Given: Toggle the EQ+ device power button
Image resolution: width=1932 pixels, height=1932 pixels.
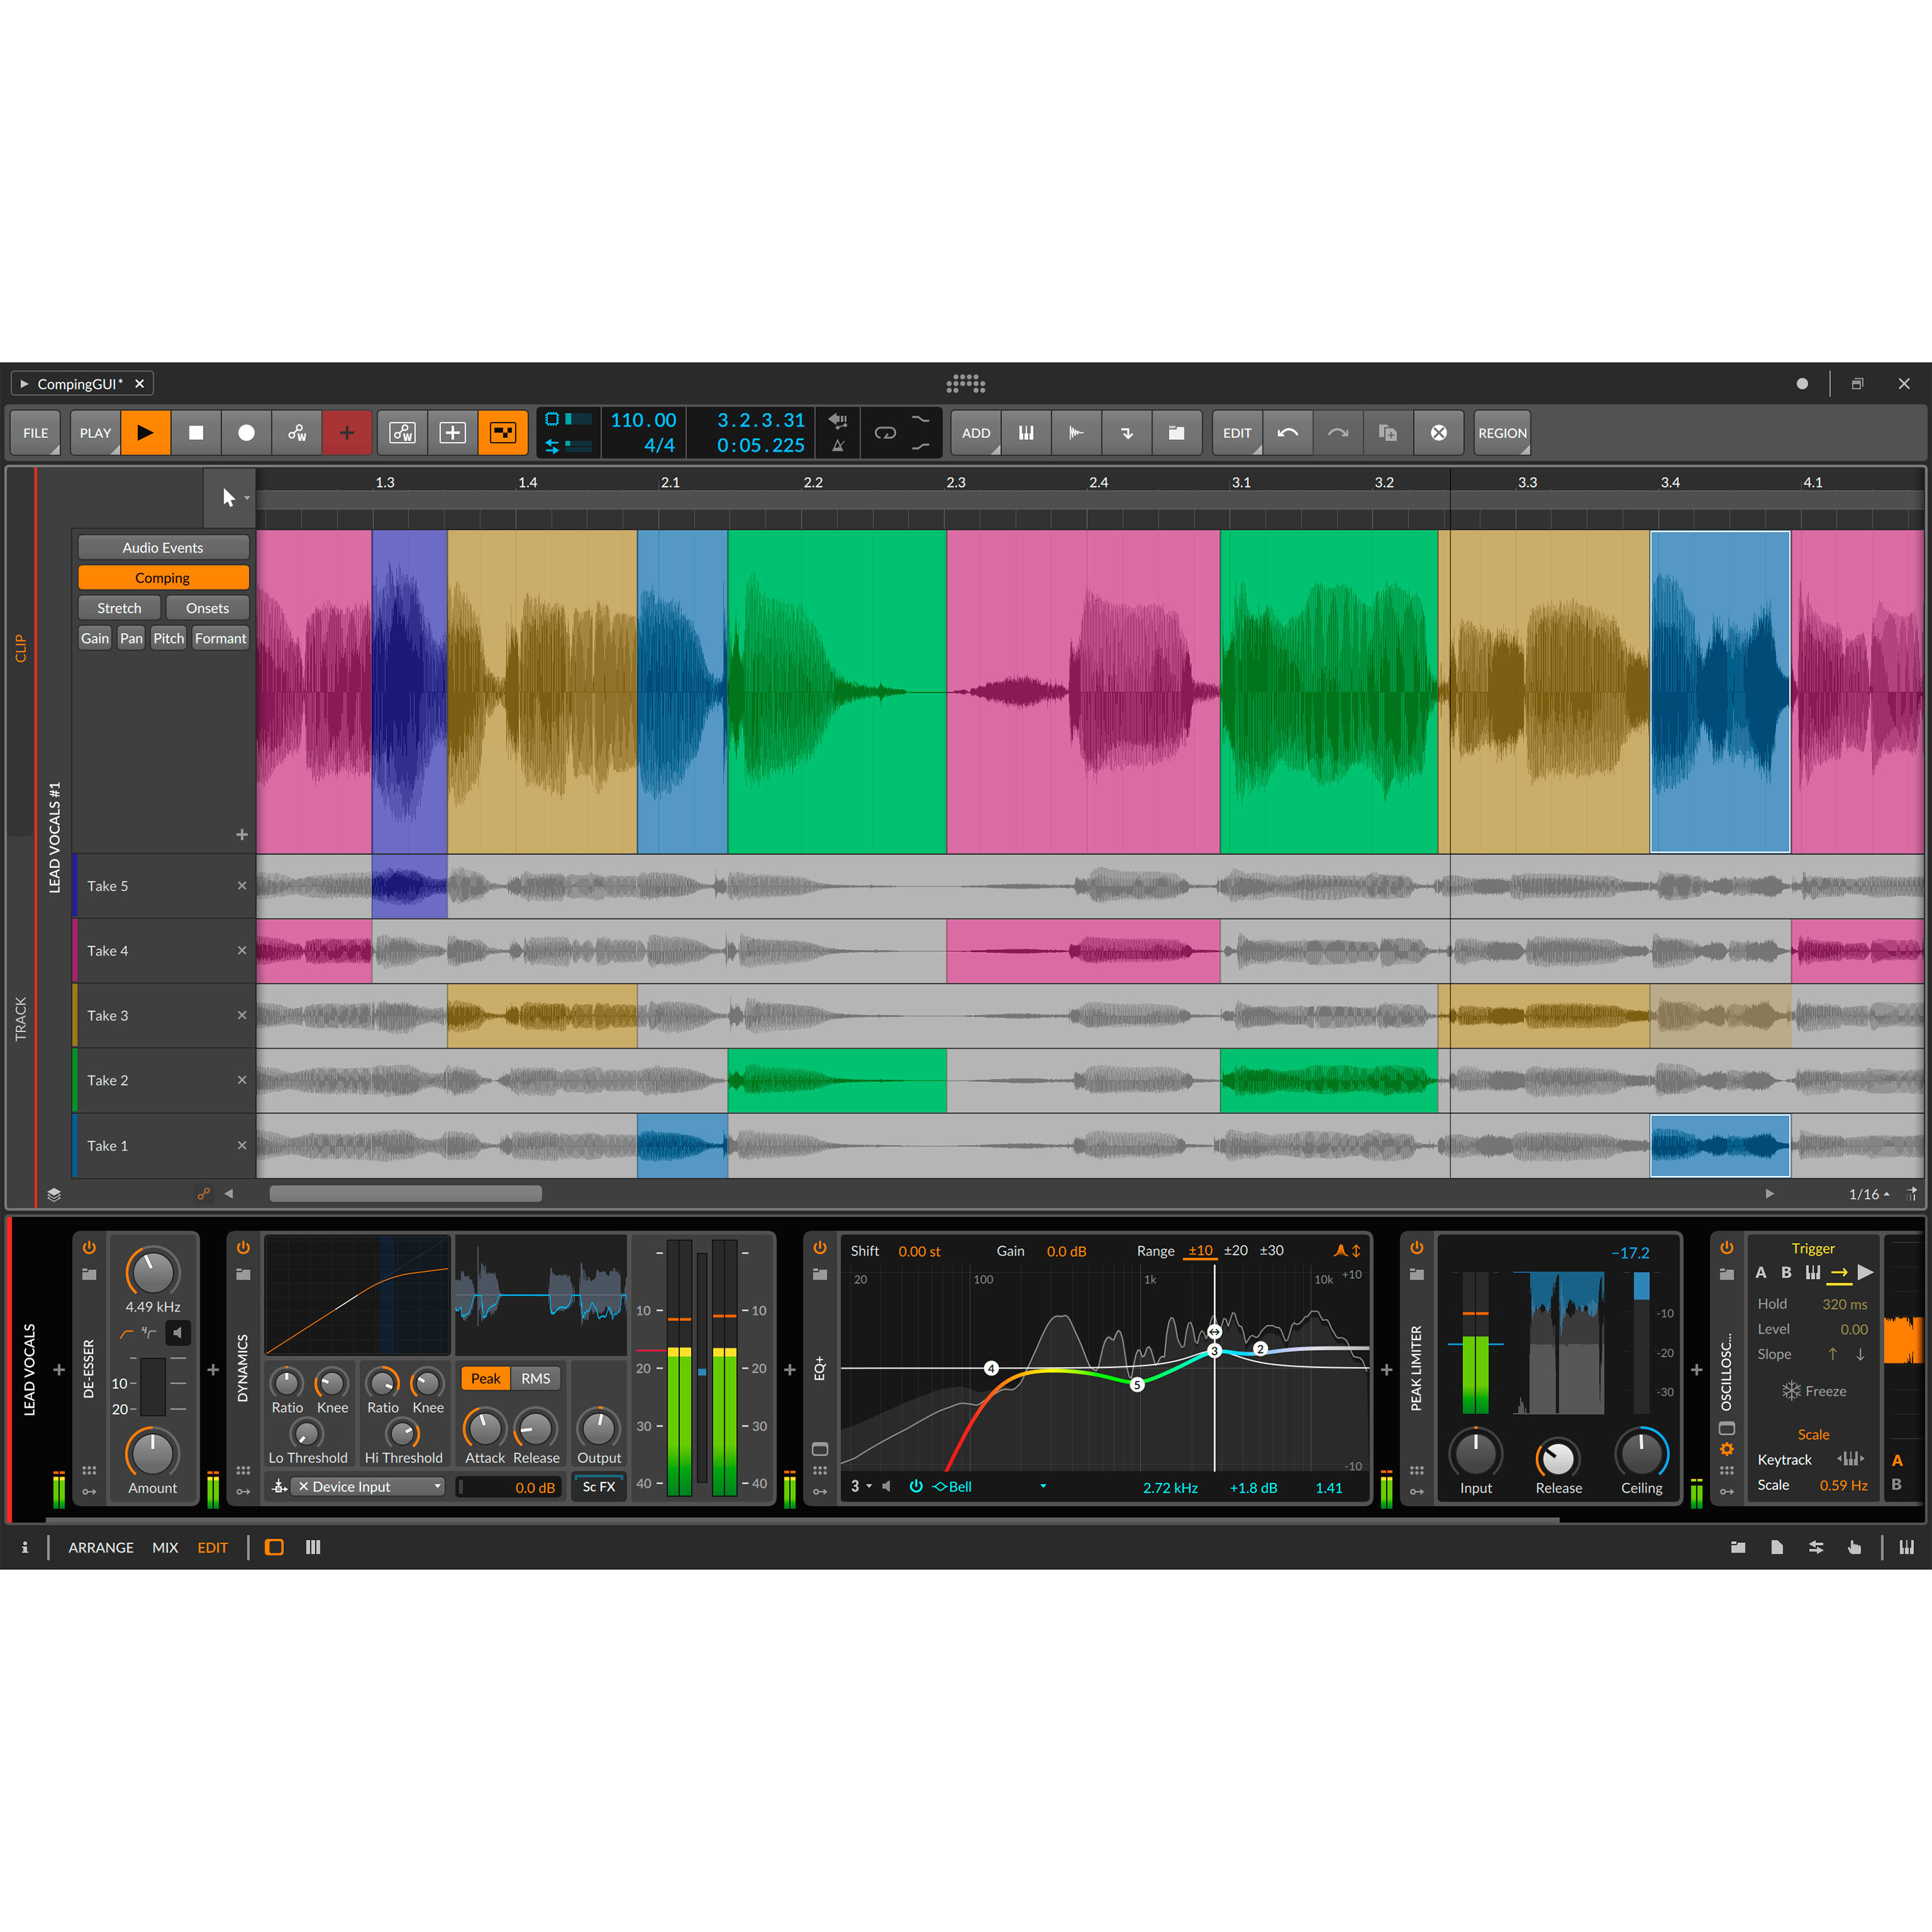Looking at the screenshot, I should [819, 1247].
